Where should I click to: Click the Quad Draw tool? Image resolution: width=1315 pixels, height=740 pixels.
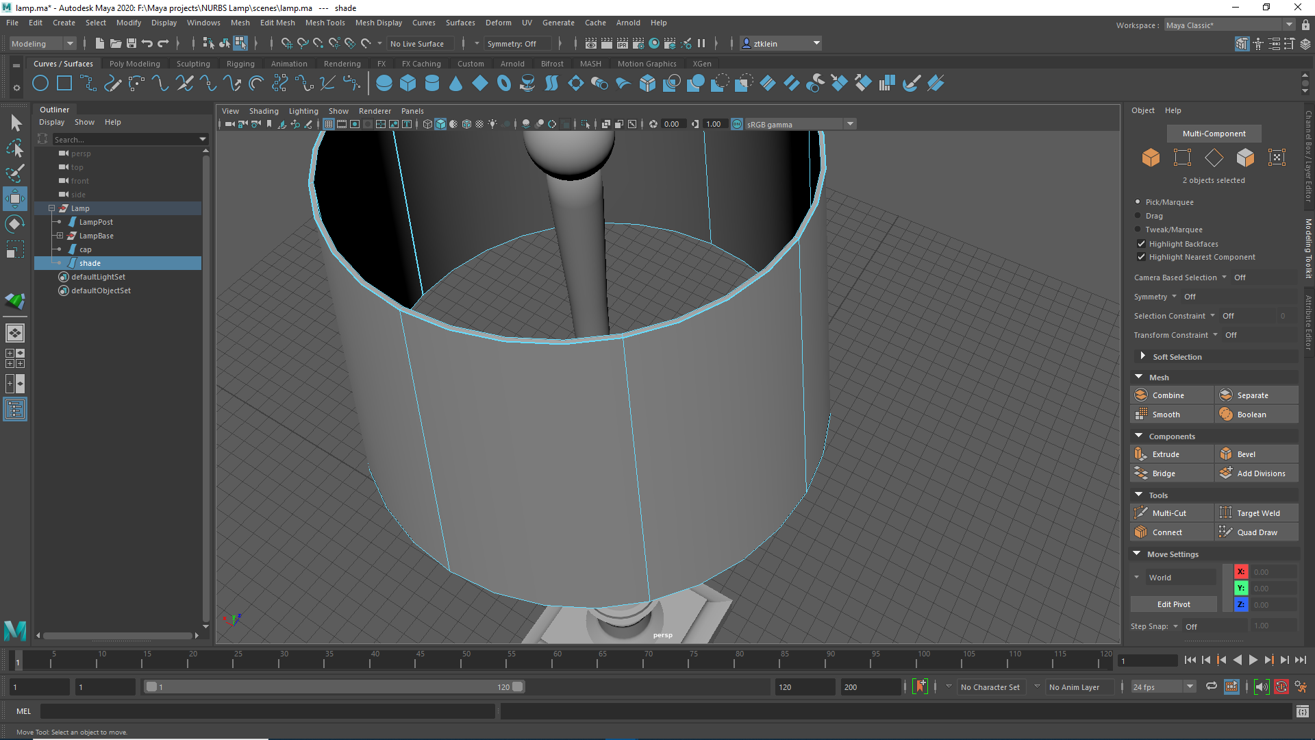tap(1257, 532)
